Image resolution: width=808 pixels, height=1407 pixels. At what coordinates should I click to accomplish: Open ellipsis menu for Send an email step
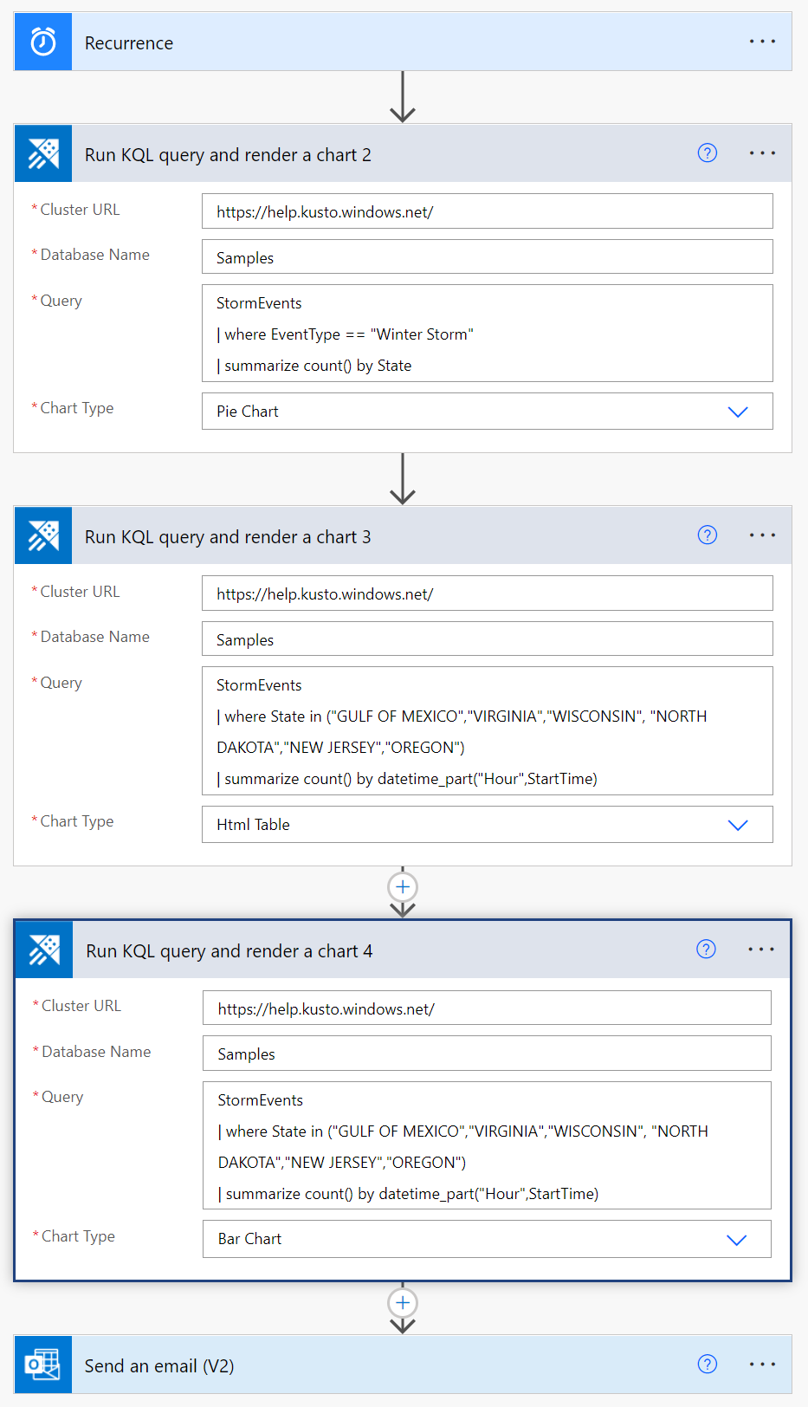coord(762,1365)
